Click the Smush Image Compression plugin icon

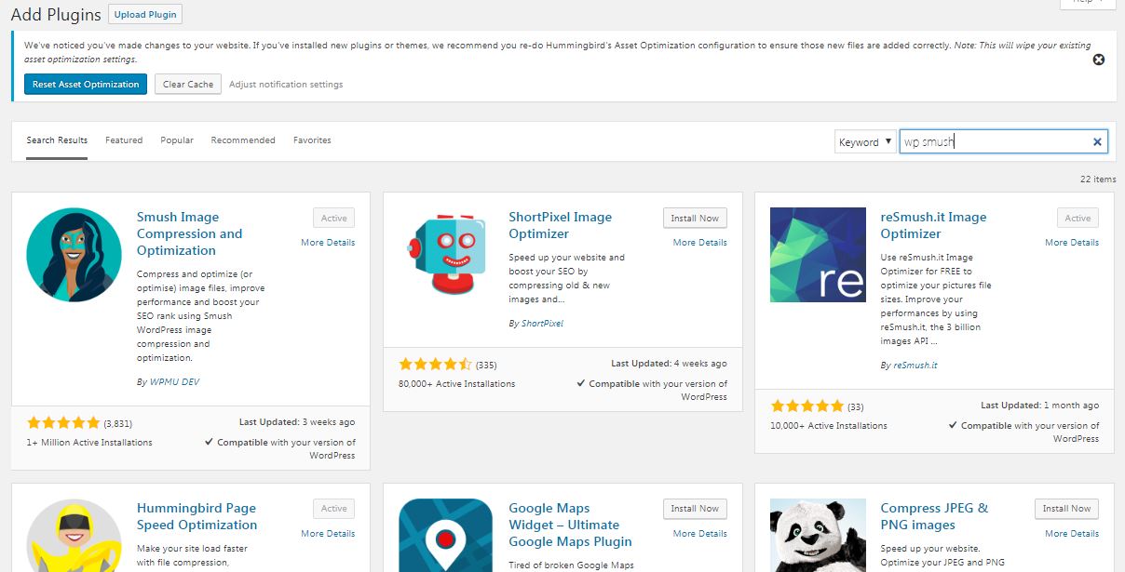pyautogui.click(x=73, y=255)
